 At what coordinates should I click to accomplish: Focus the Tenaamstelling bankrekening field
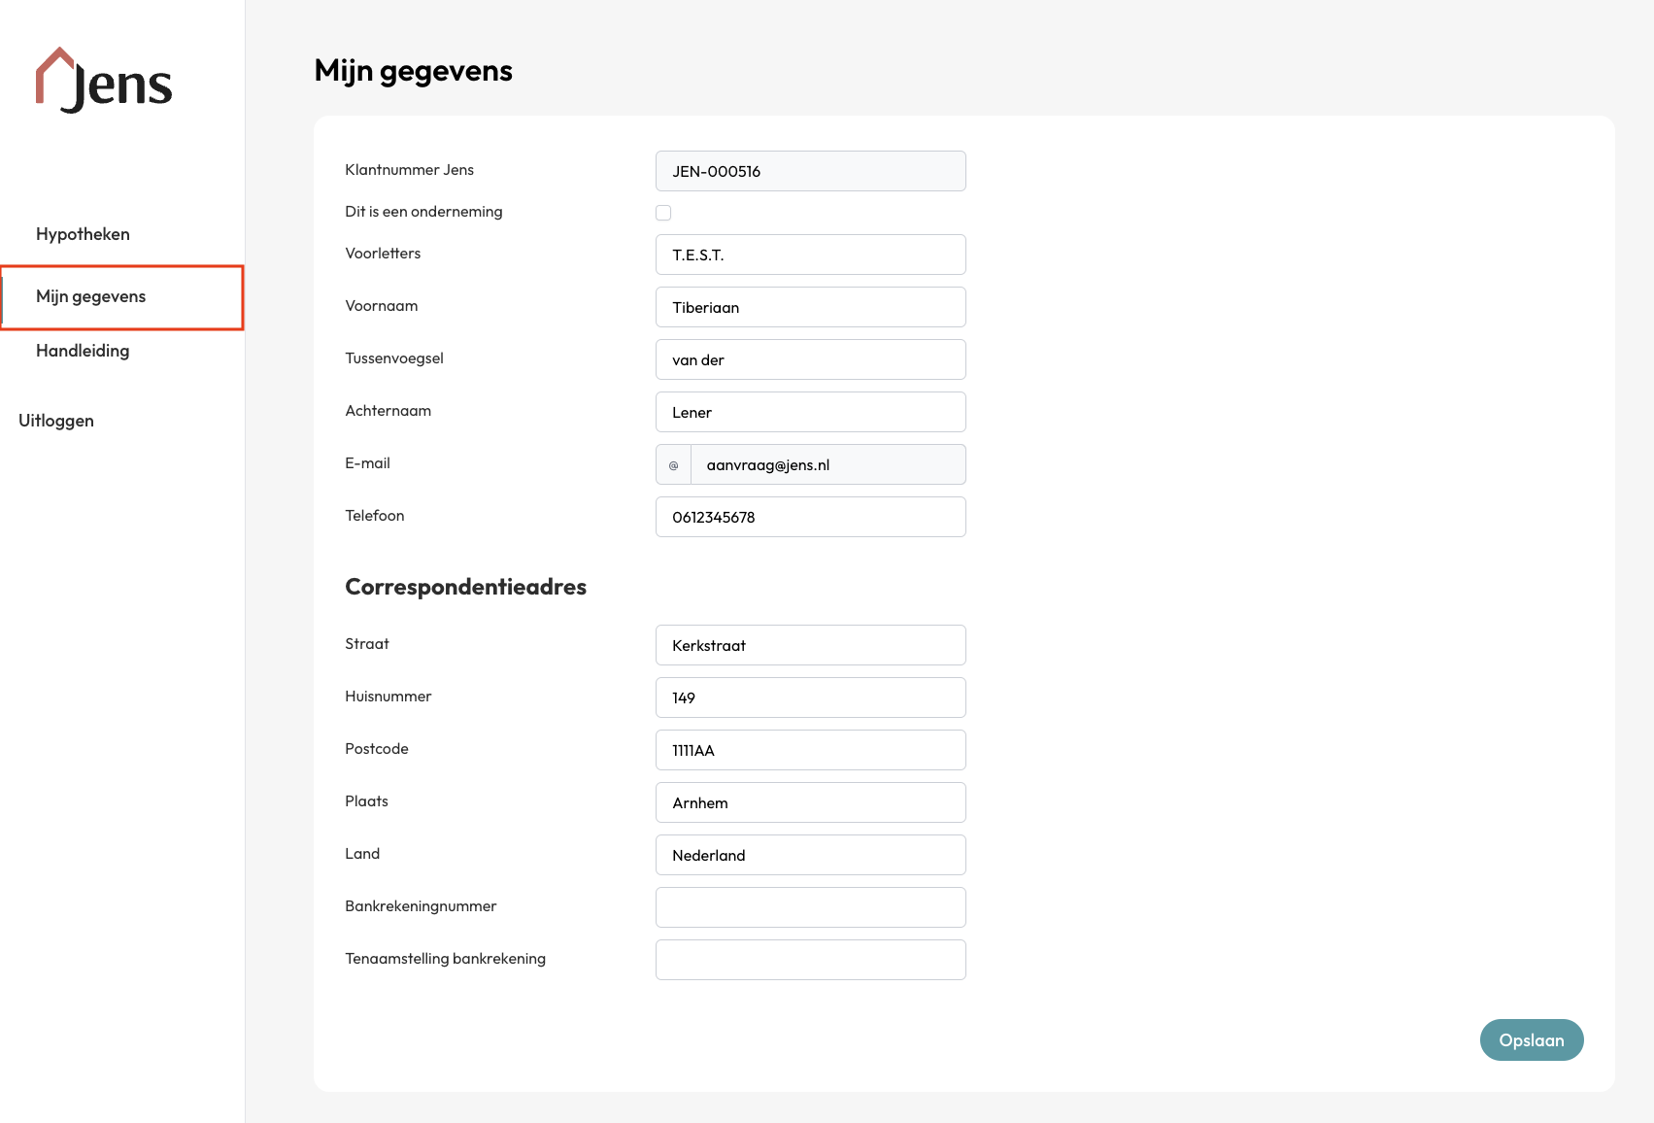point(810,961)
